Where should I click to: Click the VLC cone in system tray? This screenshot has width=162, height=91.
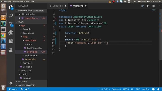[x=110, y=2]
